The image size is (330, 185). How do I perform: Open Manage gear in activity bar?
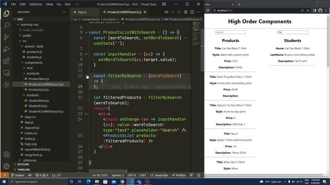pyautogui.click(x=6, y=166)
